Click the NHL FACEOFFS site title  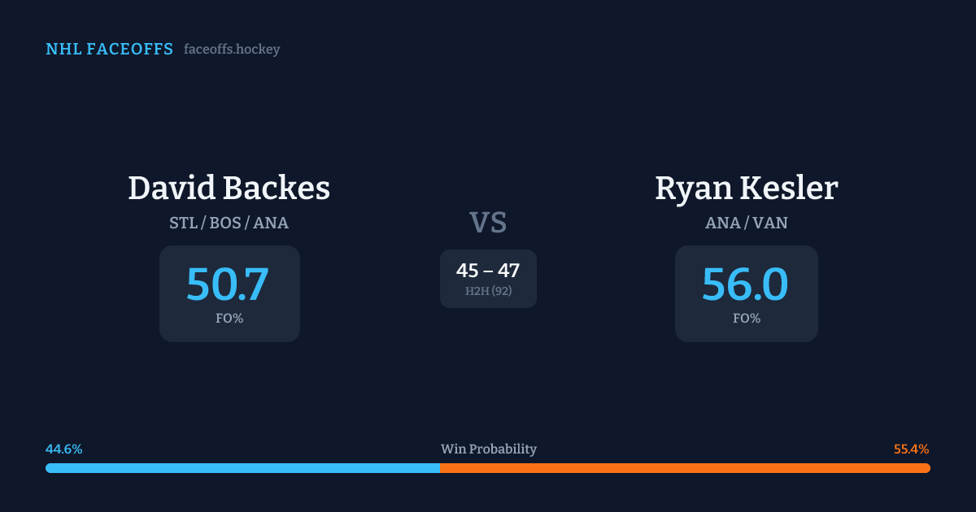coord(109,50)
